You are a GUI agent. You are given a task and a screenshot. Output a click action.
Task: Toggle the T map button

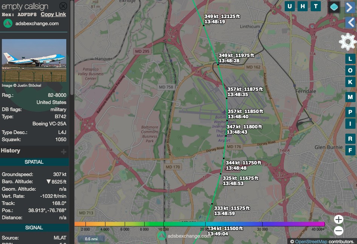pyautogui.click(x=316, y=6)
